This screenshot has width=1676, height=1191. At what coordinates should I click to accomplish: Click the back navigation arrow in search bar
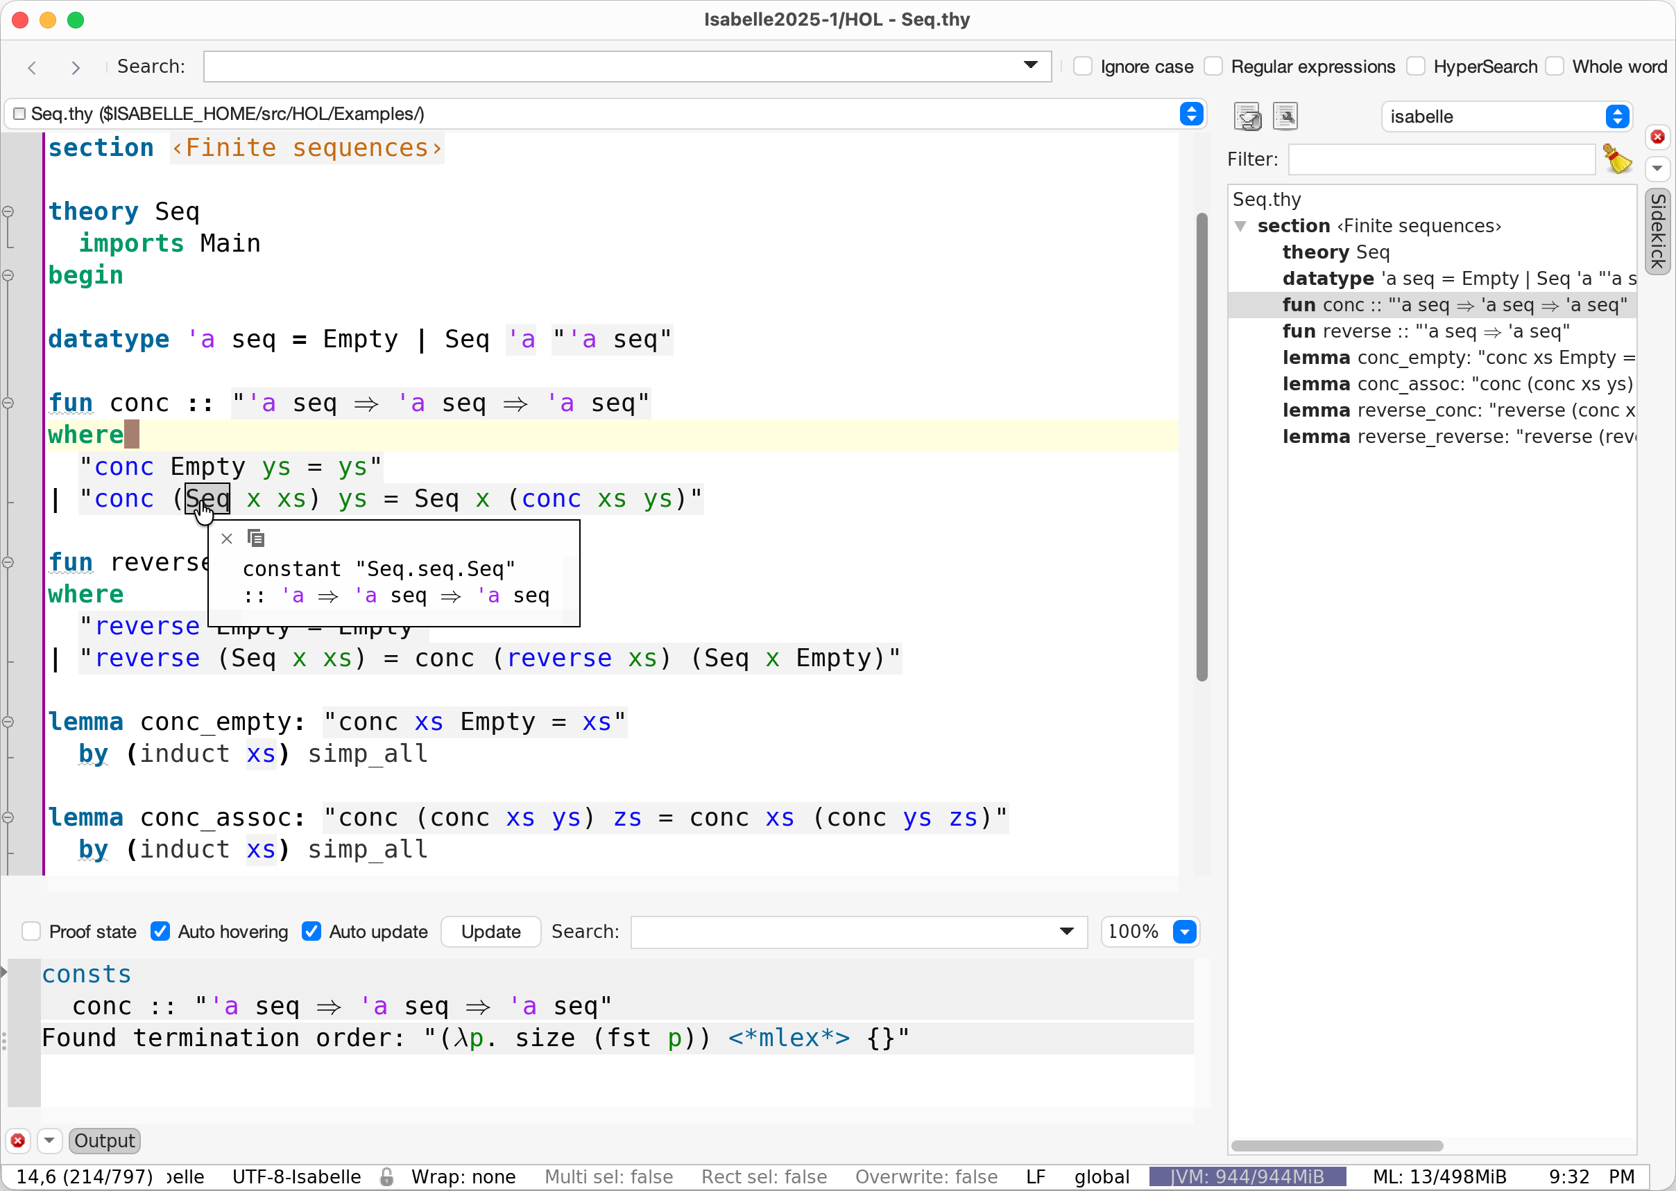[x=33, y=67]
